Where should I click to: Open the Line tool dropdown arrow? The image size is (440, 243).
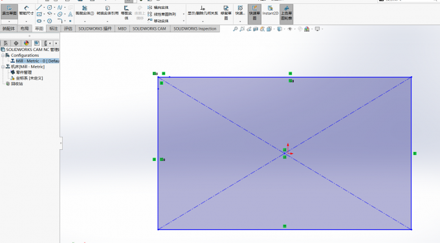44,8
